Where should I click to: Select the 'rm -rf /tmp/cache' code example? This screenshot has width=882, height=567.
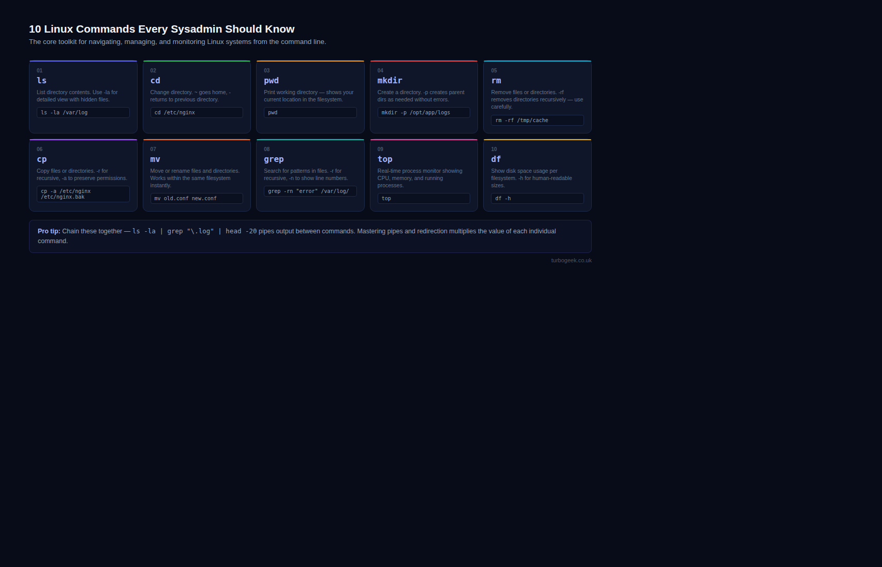[537, 121]
